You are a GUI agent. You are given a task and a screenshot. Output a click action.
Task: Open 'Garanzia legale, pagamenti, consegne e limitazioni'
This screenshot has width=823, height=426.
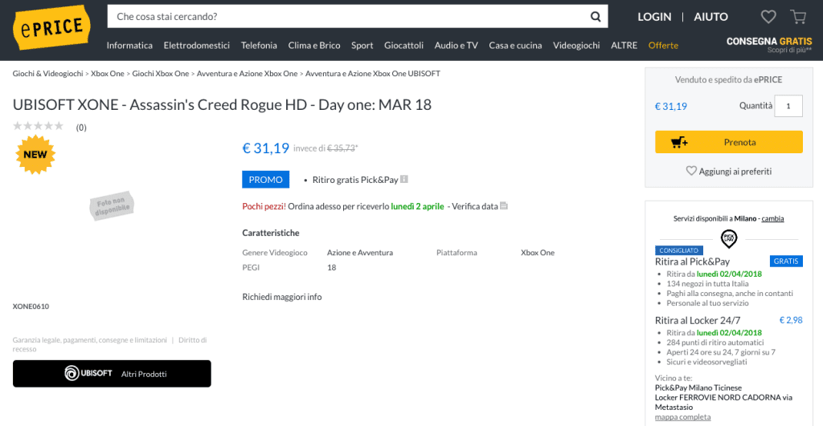click(90, 340)
